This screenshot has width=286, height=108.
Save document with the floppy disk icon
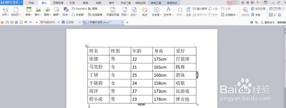pos(7,22)
